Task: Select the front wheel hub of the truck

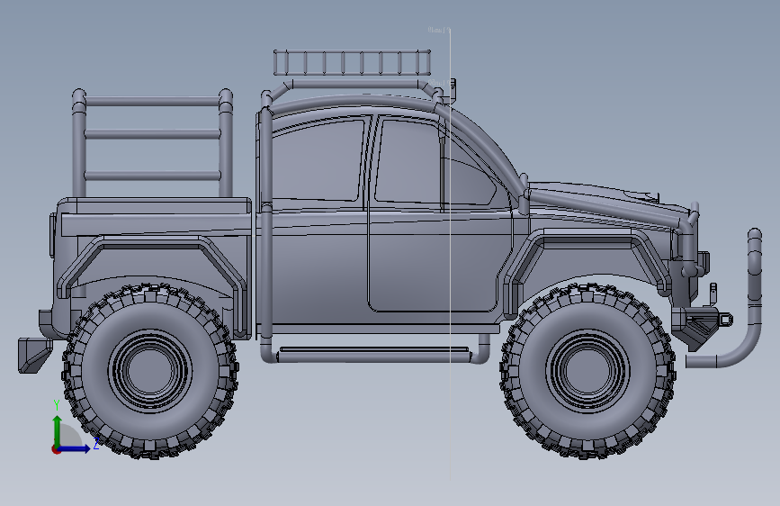Action: tap(587, 370)
